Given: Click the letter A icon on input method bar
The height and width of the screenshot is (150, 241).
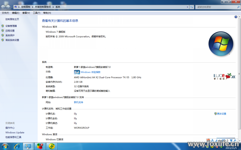Looking at the screenshot, I should 212,140.
